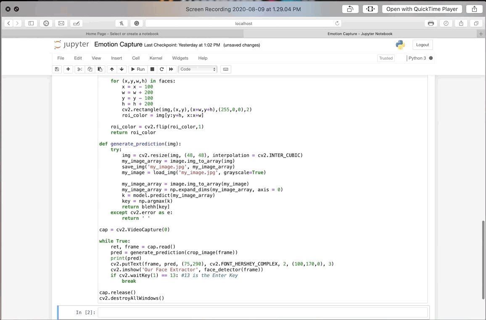Click the Logout button

(x=423, y=45)
